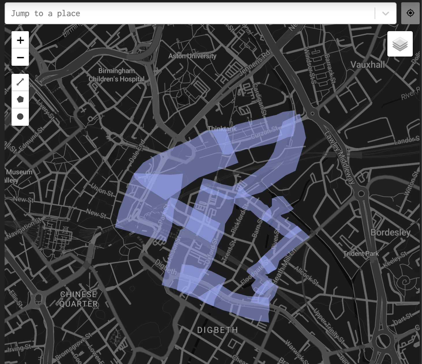422x364 pixels.
Task: Click the Barrack St label
Action: (330, 69)
